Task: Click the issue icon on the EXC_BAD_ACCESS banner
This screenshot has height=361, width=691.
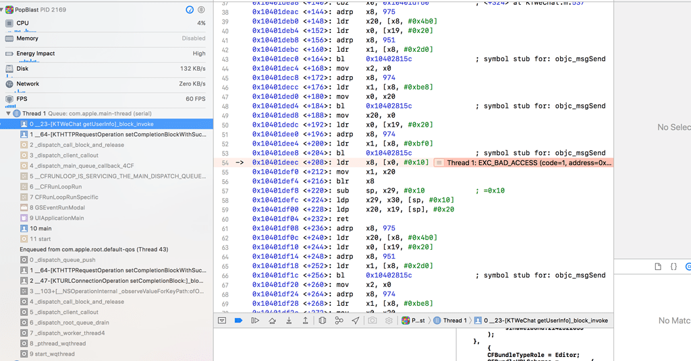Action: tap(439, 163)
